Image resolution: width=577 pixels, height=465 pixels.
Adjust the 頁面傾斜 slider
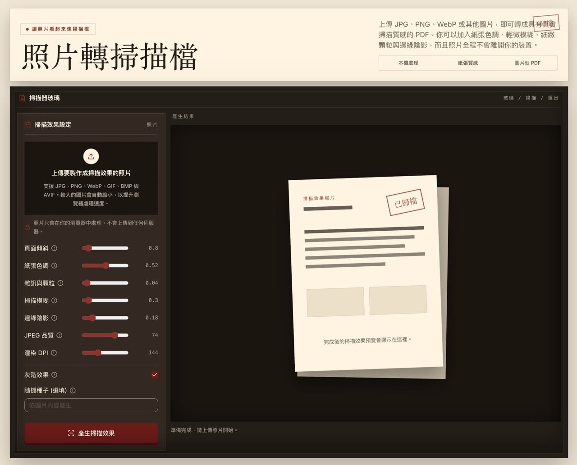point(105,248)
